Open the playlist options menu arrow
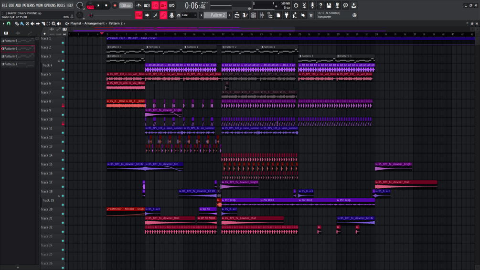This screenshot has width=480, height=270. point(3,23)
